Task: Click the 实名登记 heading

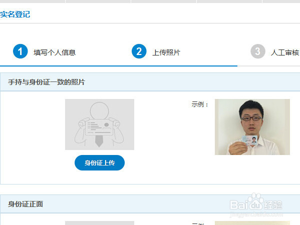Action: (x=15, y=14)
